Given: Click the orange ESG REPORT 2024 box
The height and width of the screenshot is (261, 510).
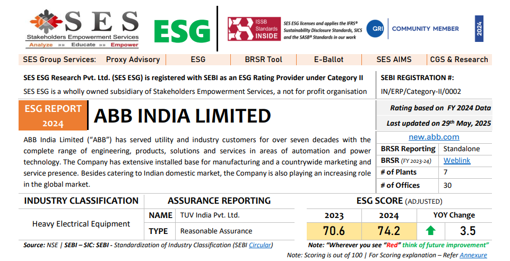Looking at the screenshot, I should point(53,116).
